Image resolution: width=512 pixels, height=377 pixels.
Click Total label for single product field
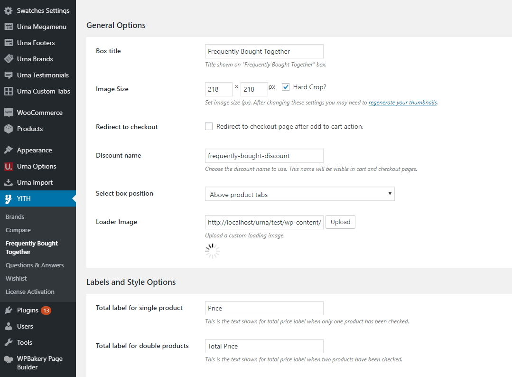[264, 308]
